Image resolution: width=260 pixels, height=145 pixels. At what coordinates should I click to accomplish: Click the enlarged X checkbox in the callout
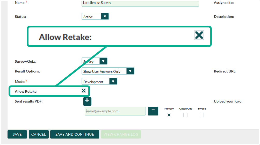coord(199,35)
